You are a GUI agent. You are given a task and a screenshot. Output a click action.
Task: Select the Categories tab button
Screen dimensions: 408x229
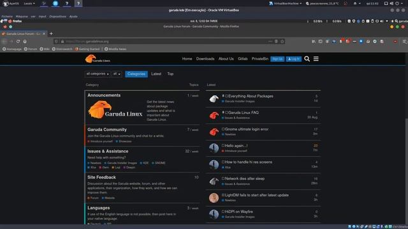(x=136, y=74)
